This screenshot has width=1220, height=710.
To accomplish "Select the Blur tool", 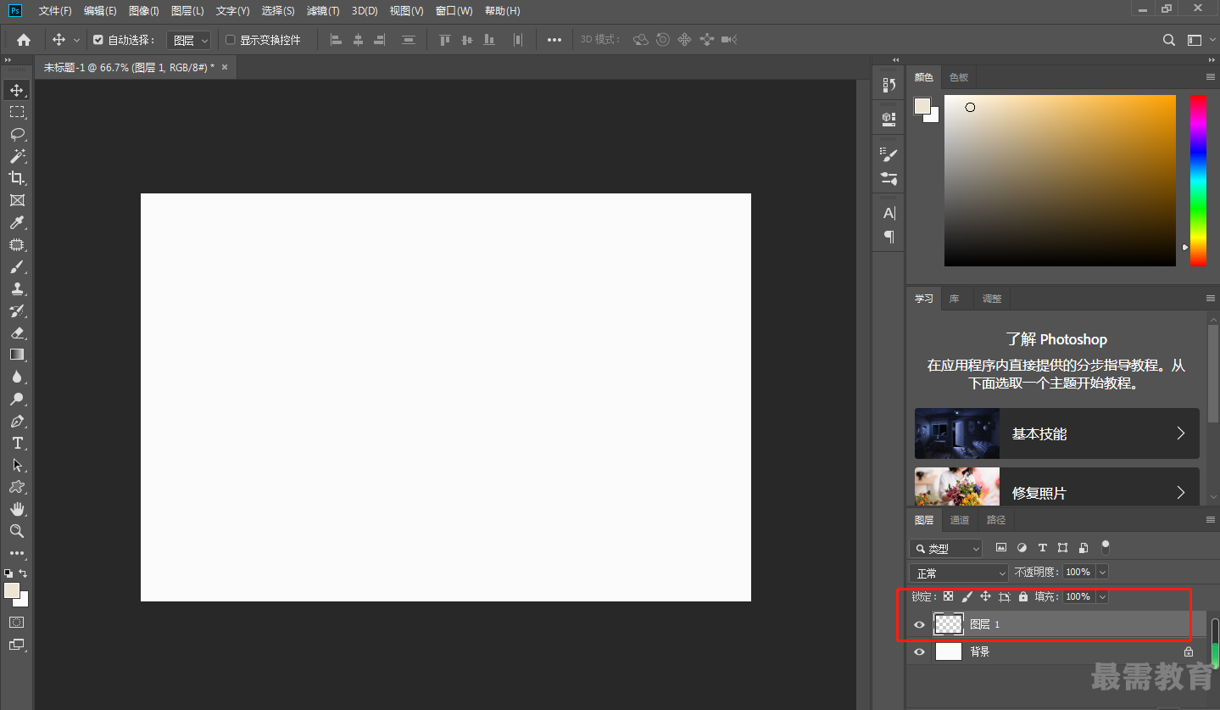I will [x=17, y=377].
